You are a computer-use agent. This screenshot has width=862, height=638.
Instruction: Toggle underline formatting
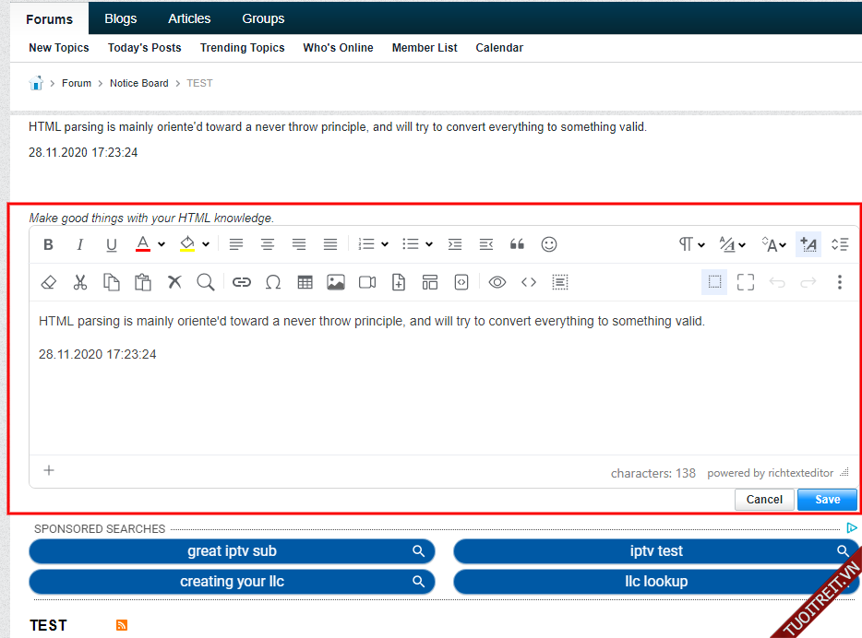click(x=112, y=244)
